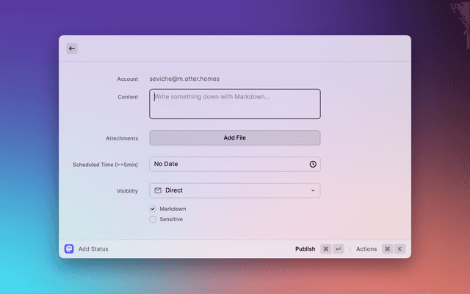
Task: Click the Publish action
Action: click(305, 249)
